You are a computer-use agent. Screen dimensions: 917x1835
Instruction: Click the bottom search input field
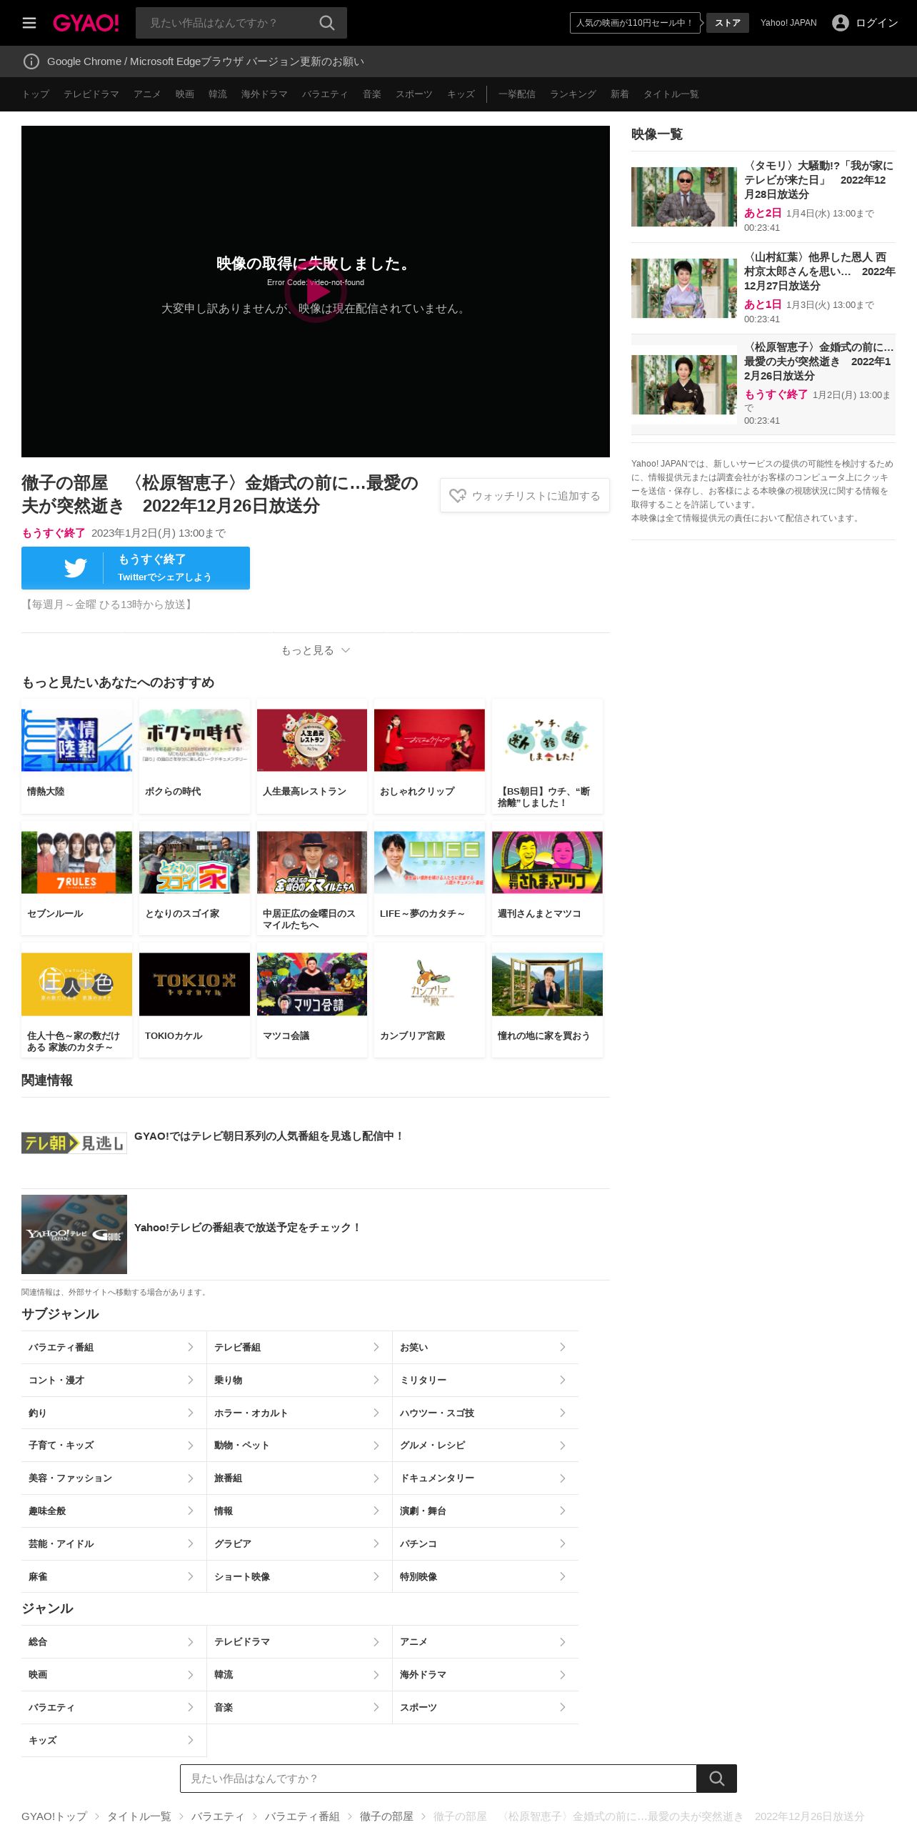click(x=439, y=1779)
